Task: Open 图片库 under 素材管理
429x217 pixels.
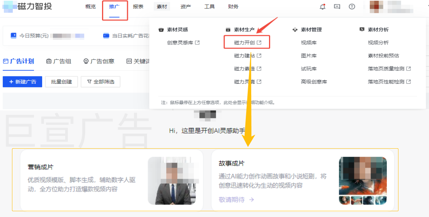Action: coord(309,56)
